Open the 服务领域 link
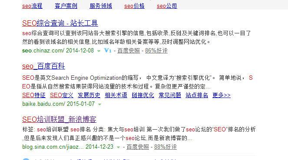The image size is (288, 160). pyautogui.click(x=101, y=6)
